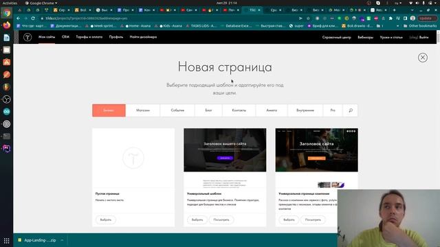Expand the App-Landing download options chevron
Image resolution: width=440 pixels, height=247 pixels.
(62, 240)
